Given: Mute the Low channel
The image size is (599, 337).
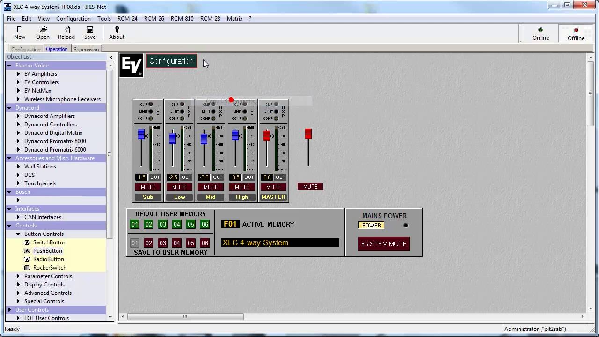Looking at the screenshot, I should 179,187.
